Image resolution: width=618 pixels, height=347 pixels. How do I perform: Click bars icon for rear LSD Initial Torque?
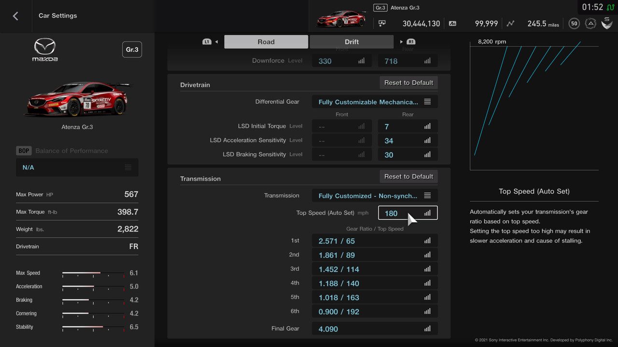427,126
